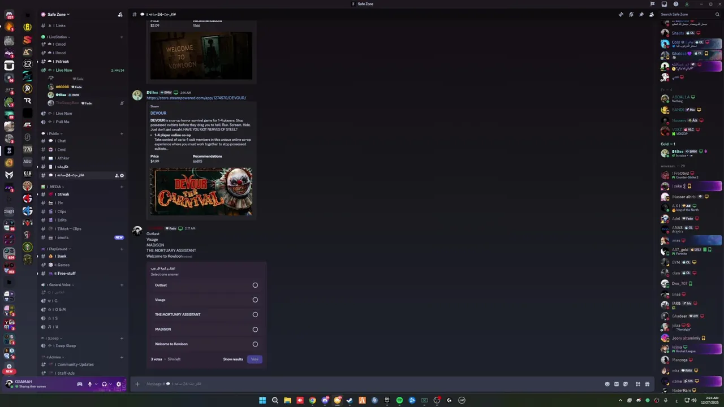Select THE MORTUARY ASSISTANT poll option

coord(206,314)
